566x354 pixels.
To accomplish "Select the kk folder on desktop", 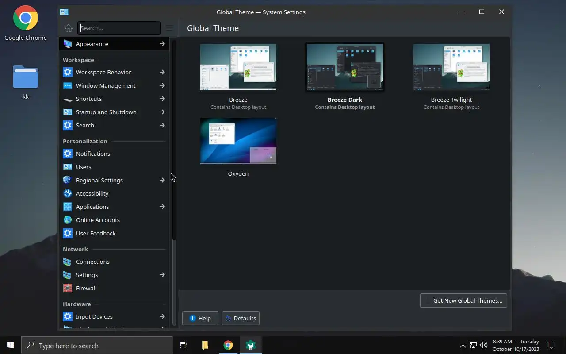I will (x=25, y=82).
